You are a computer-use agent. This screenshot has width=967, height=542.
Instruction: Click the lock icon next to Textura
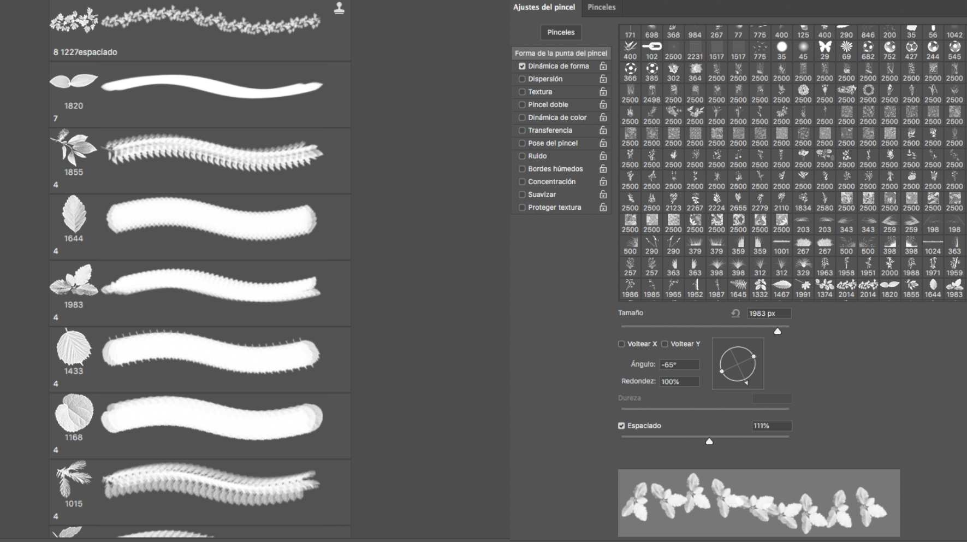coord(603,92)
